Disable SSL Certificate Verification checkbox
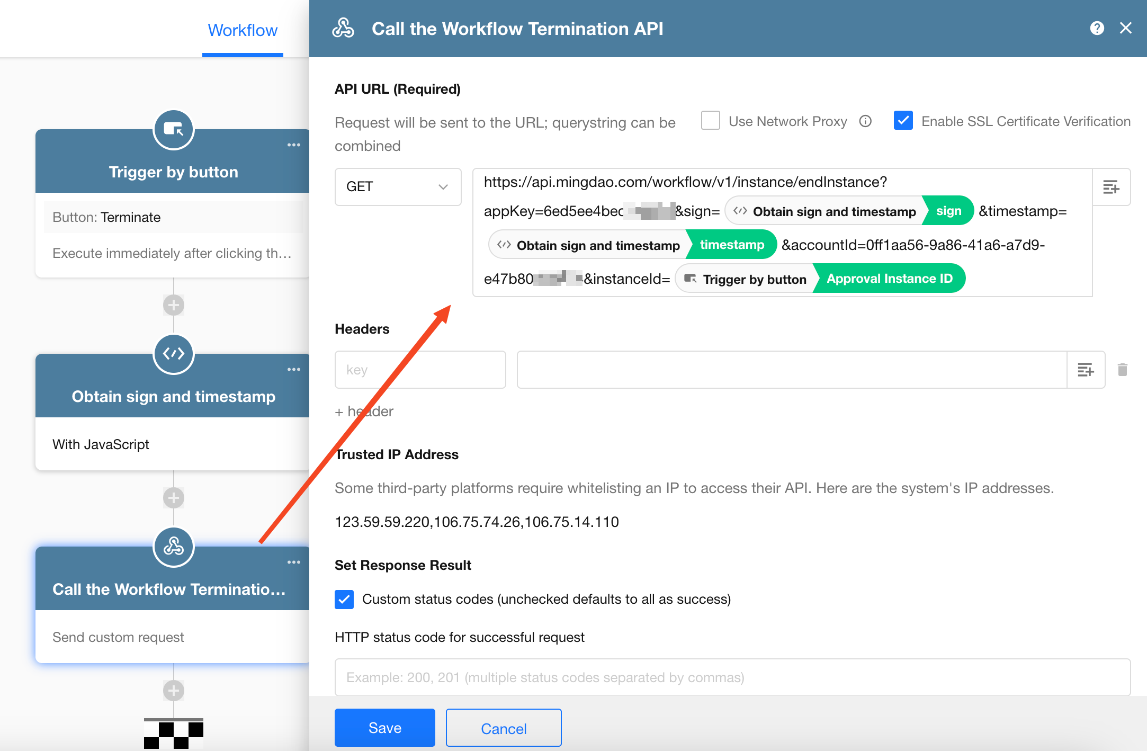The height and width of the screenshot is (751, 1147). pyautogui.click(x=903, y=121)
